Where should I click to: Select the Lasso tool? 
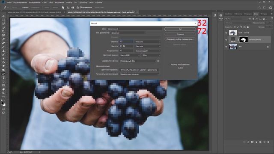click(x=3, y=24)
